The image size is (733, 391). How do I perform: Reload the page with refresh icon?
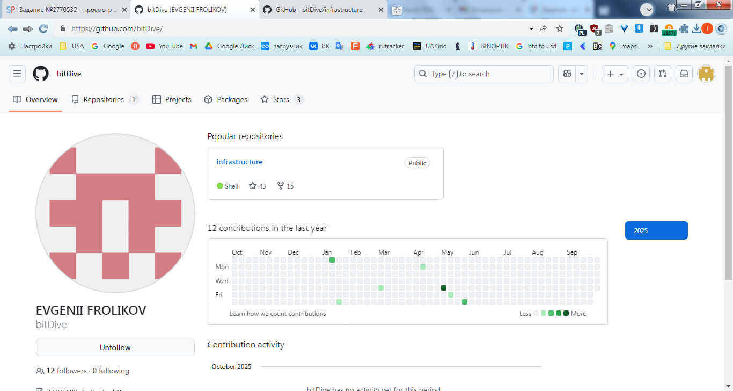pyautogui.click(x=43, y=28)
